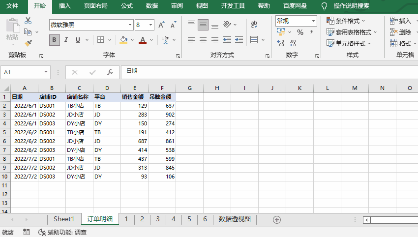The image size is (418, 237).
Task: Click the text orientation icon
Action: click(227, 25)
